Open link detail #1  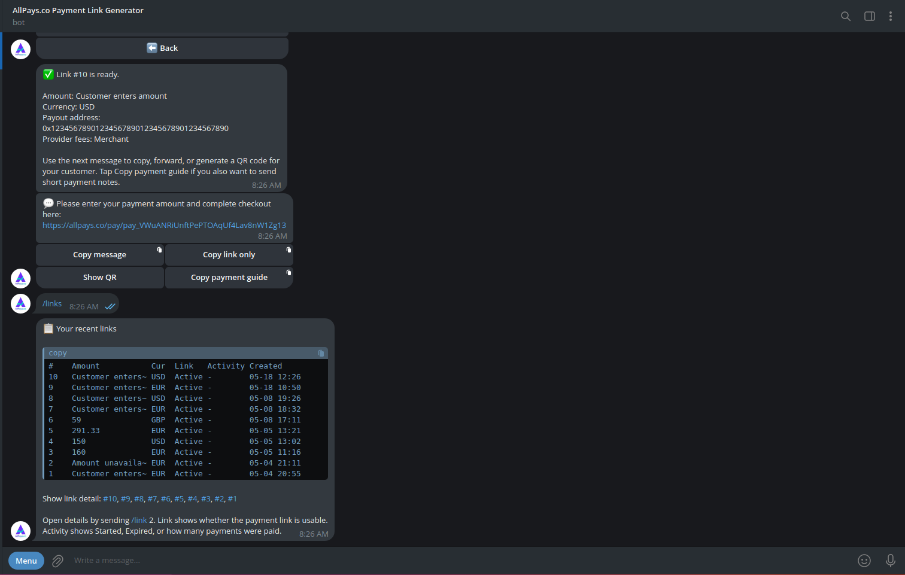(x=232, y=498)
